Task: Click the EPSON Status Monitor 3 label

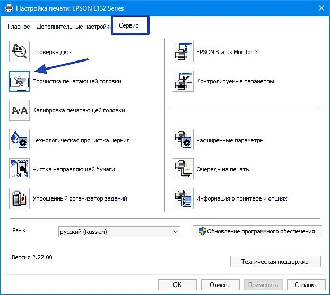Action: click(x=227, y=52)
